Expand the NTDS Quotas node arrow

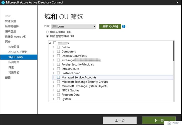point(54,90)
